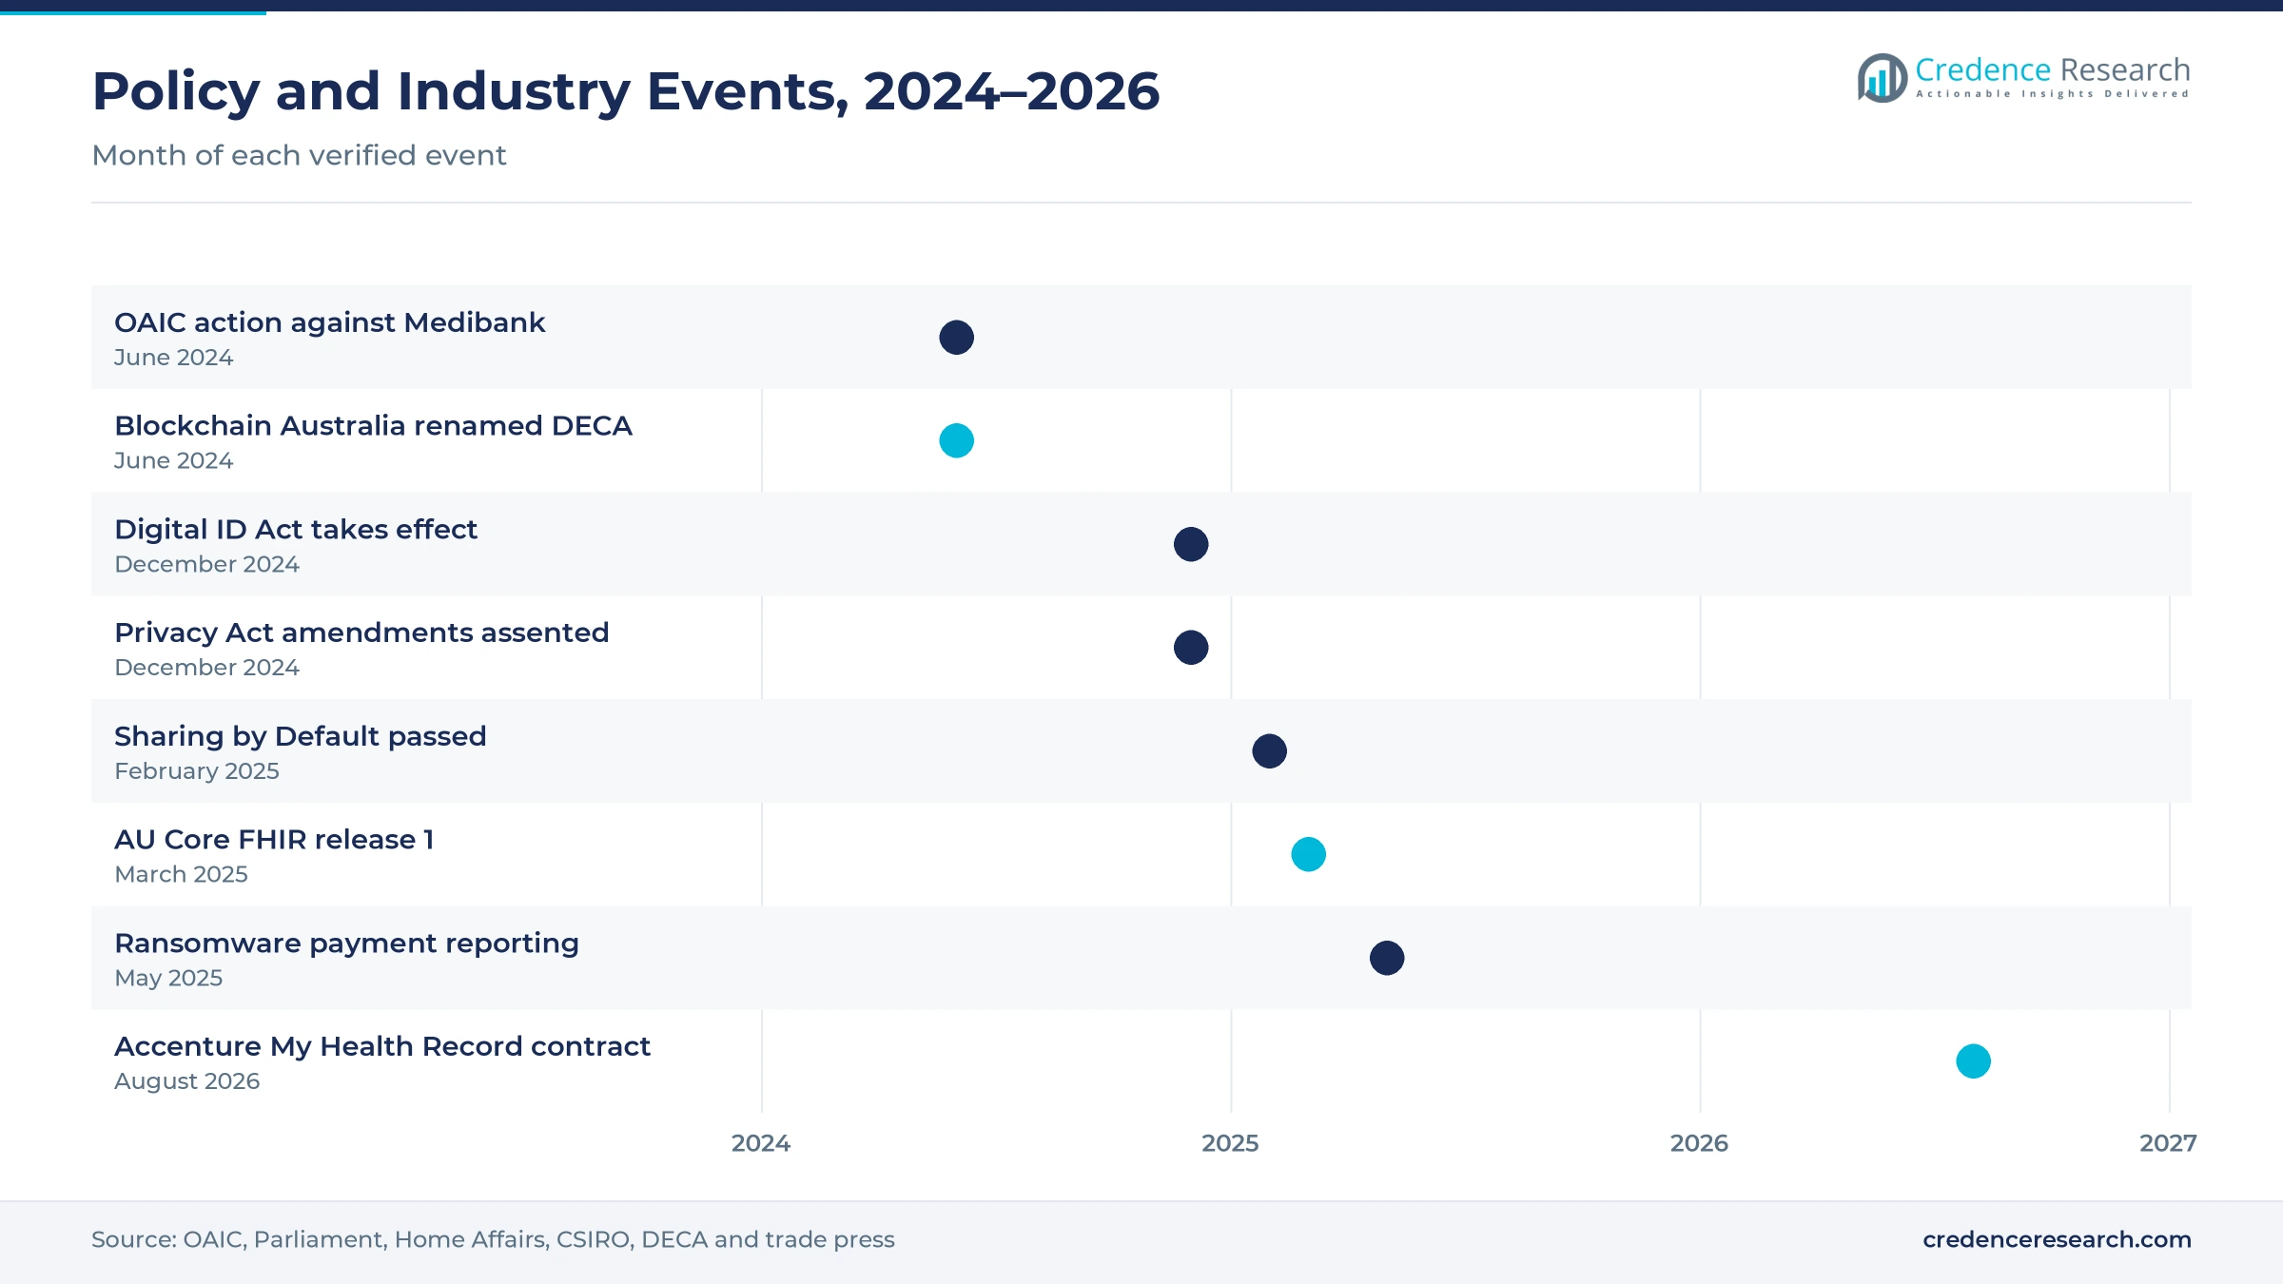
Task: Open the credenceresearch.com link
Action: click(2057, 1239)
